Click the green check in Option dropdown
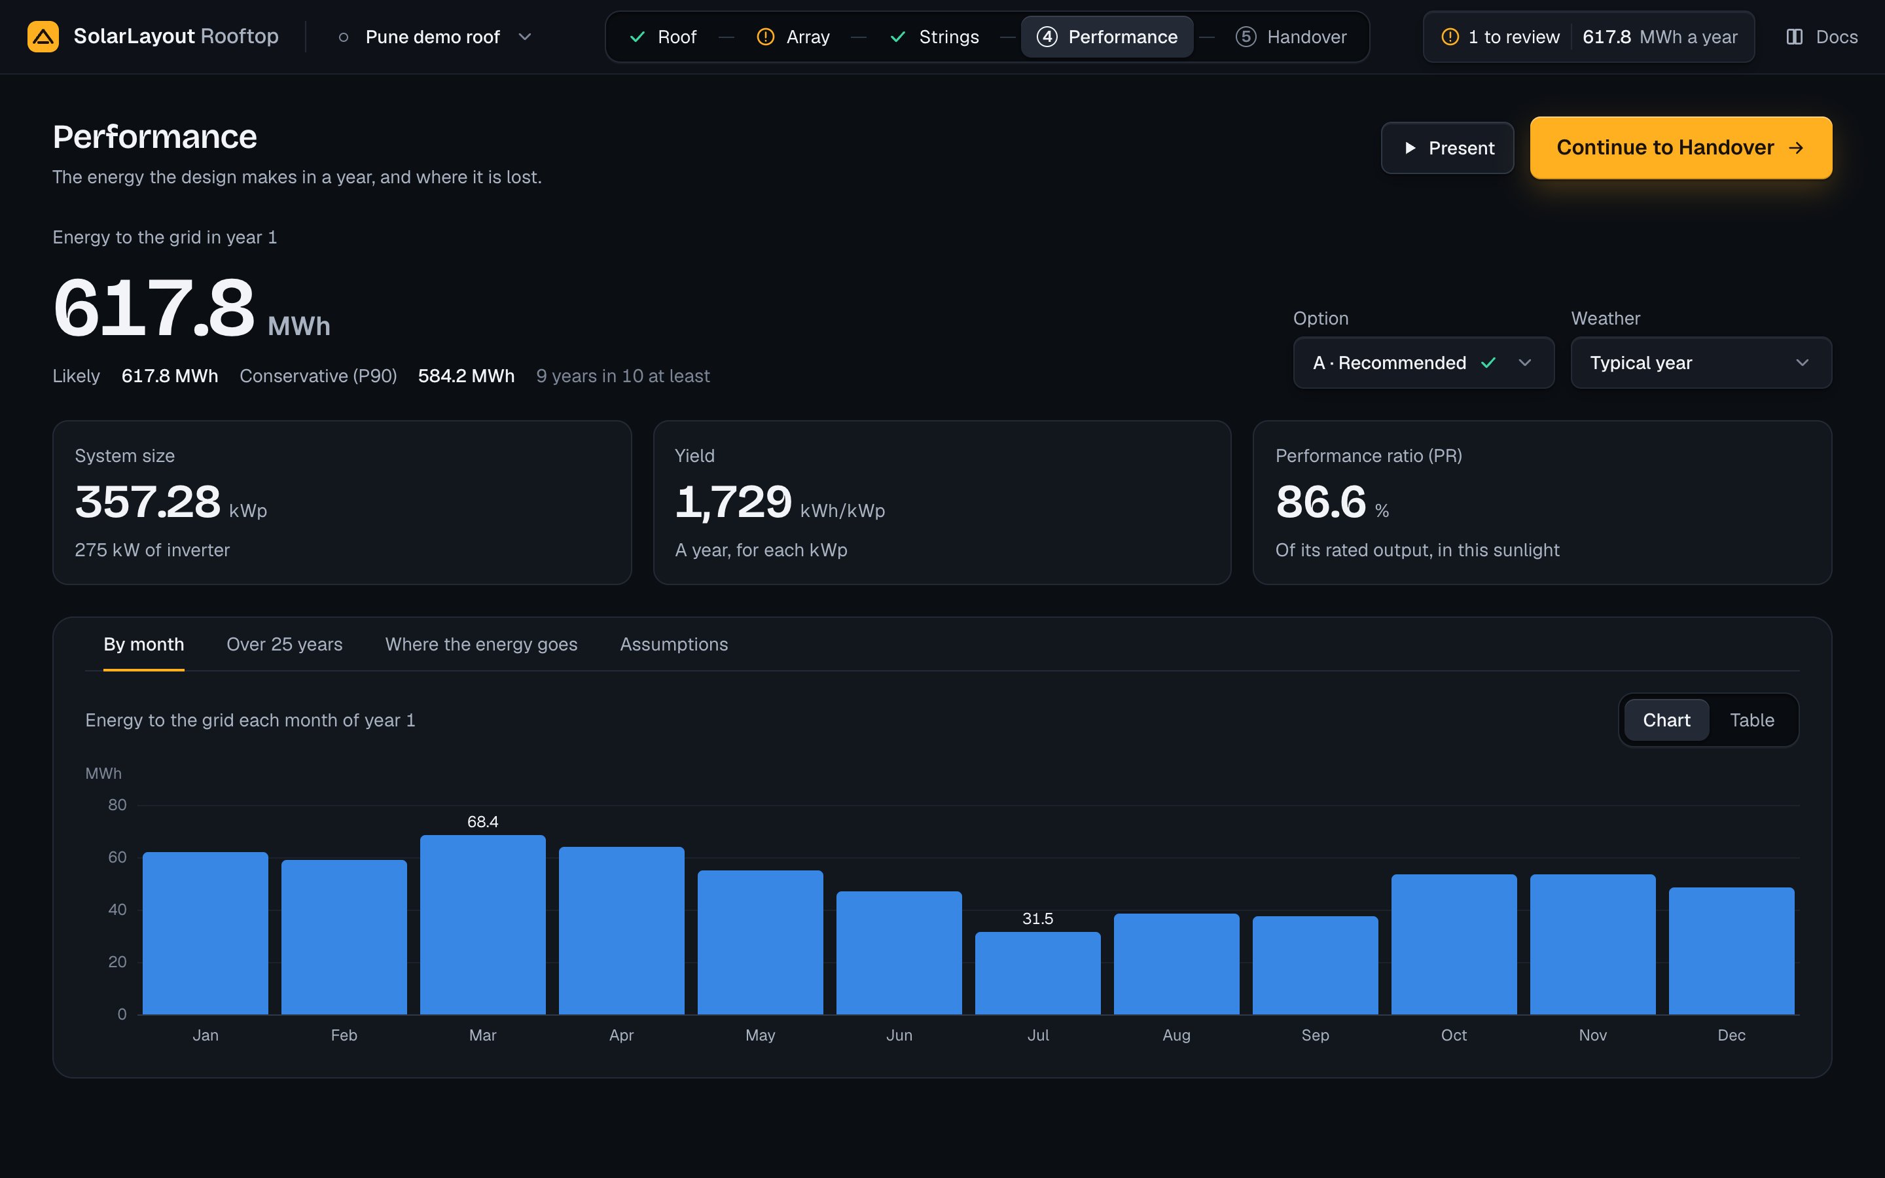 [x=1488, y=363]
